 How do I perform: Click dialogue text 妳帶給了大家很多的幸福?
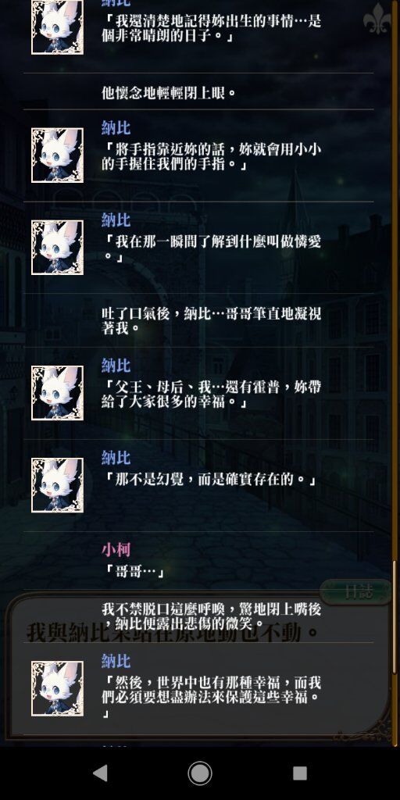point(211,395)
